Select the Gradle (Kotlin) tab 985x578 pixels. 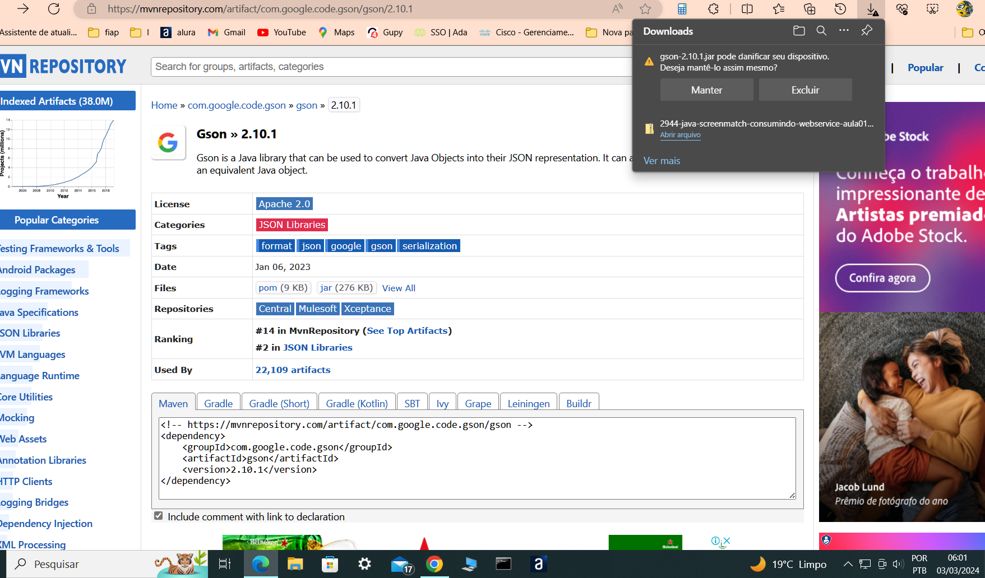[357, 403]
